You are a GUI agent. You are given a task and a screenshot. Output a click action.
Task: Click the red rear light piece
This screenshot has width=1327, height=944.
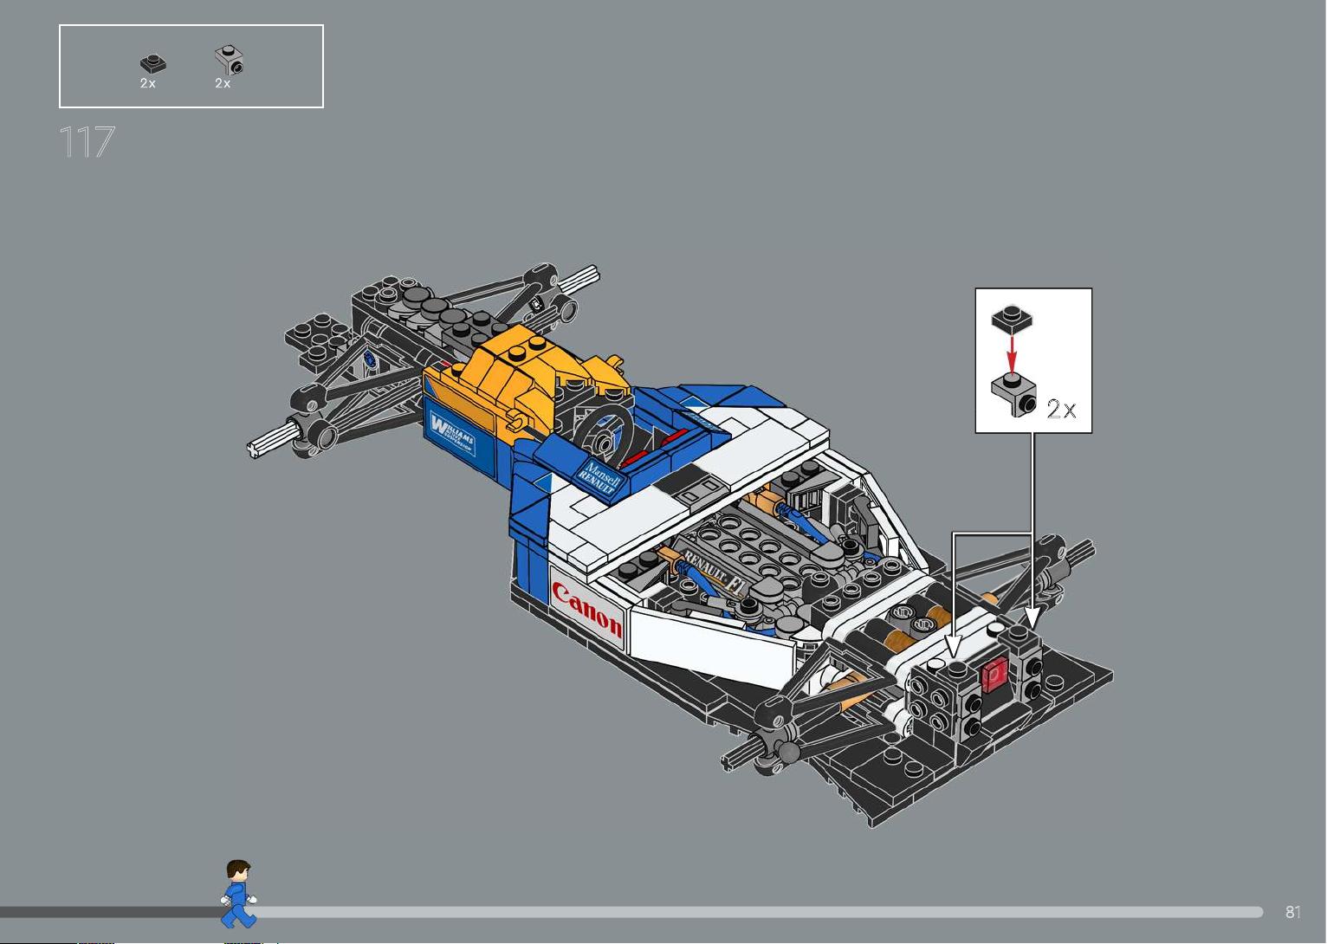[994, 674]
